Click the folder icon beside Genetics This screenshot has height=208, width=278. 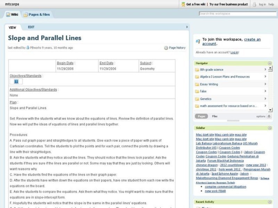(x=197, y=99)
